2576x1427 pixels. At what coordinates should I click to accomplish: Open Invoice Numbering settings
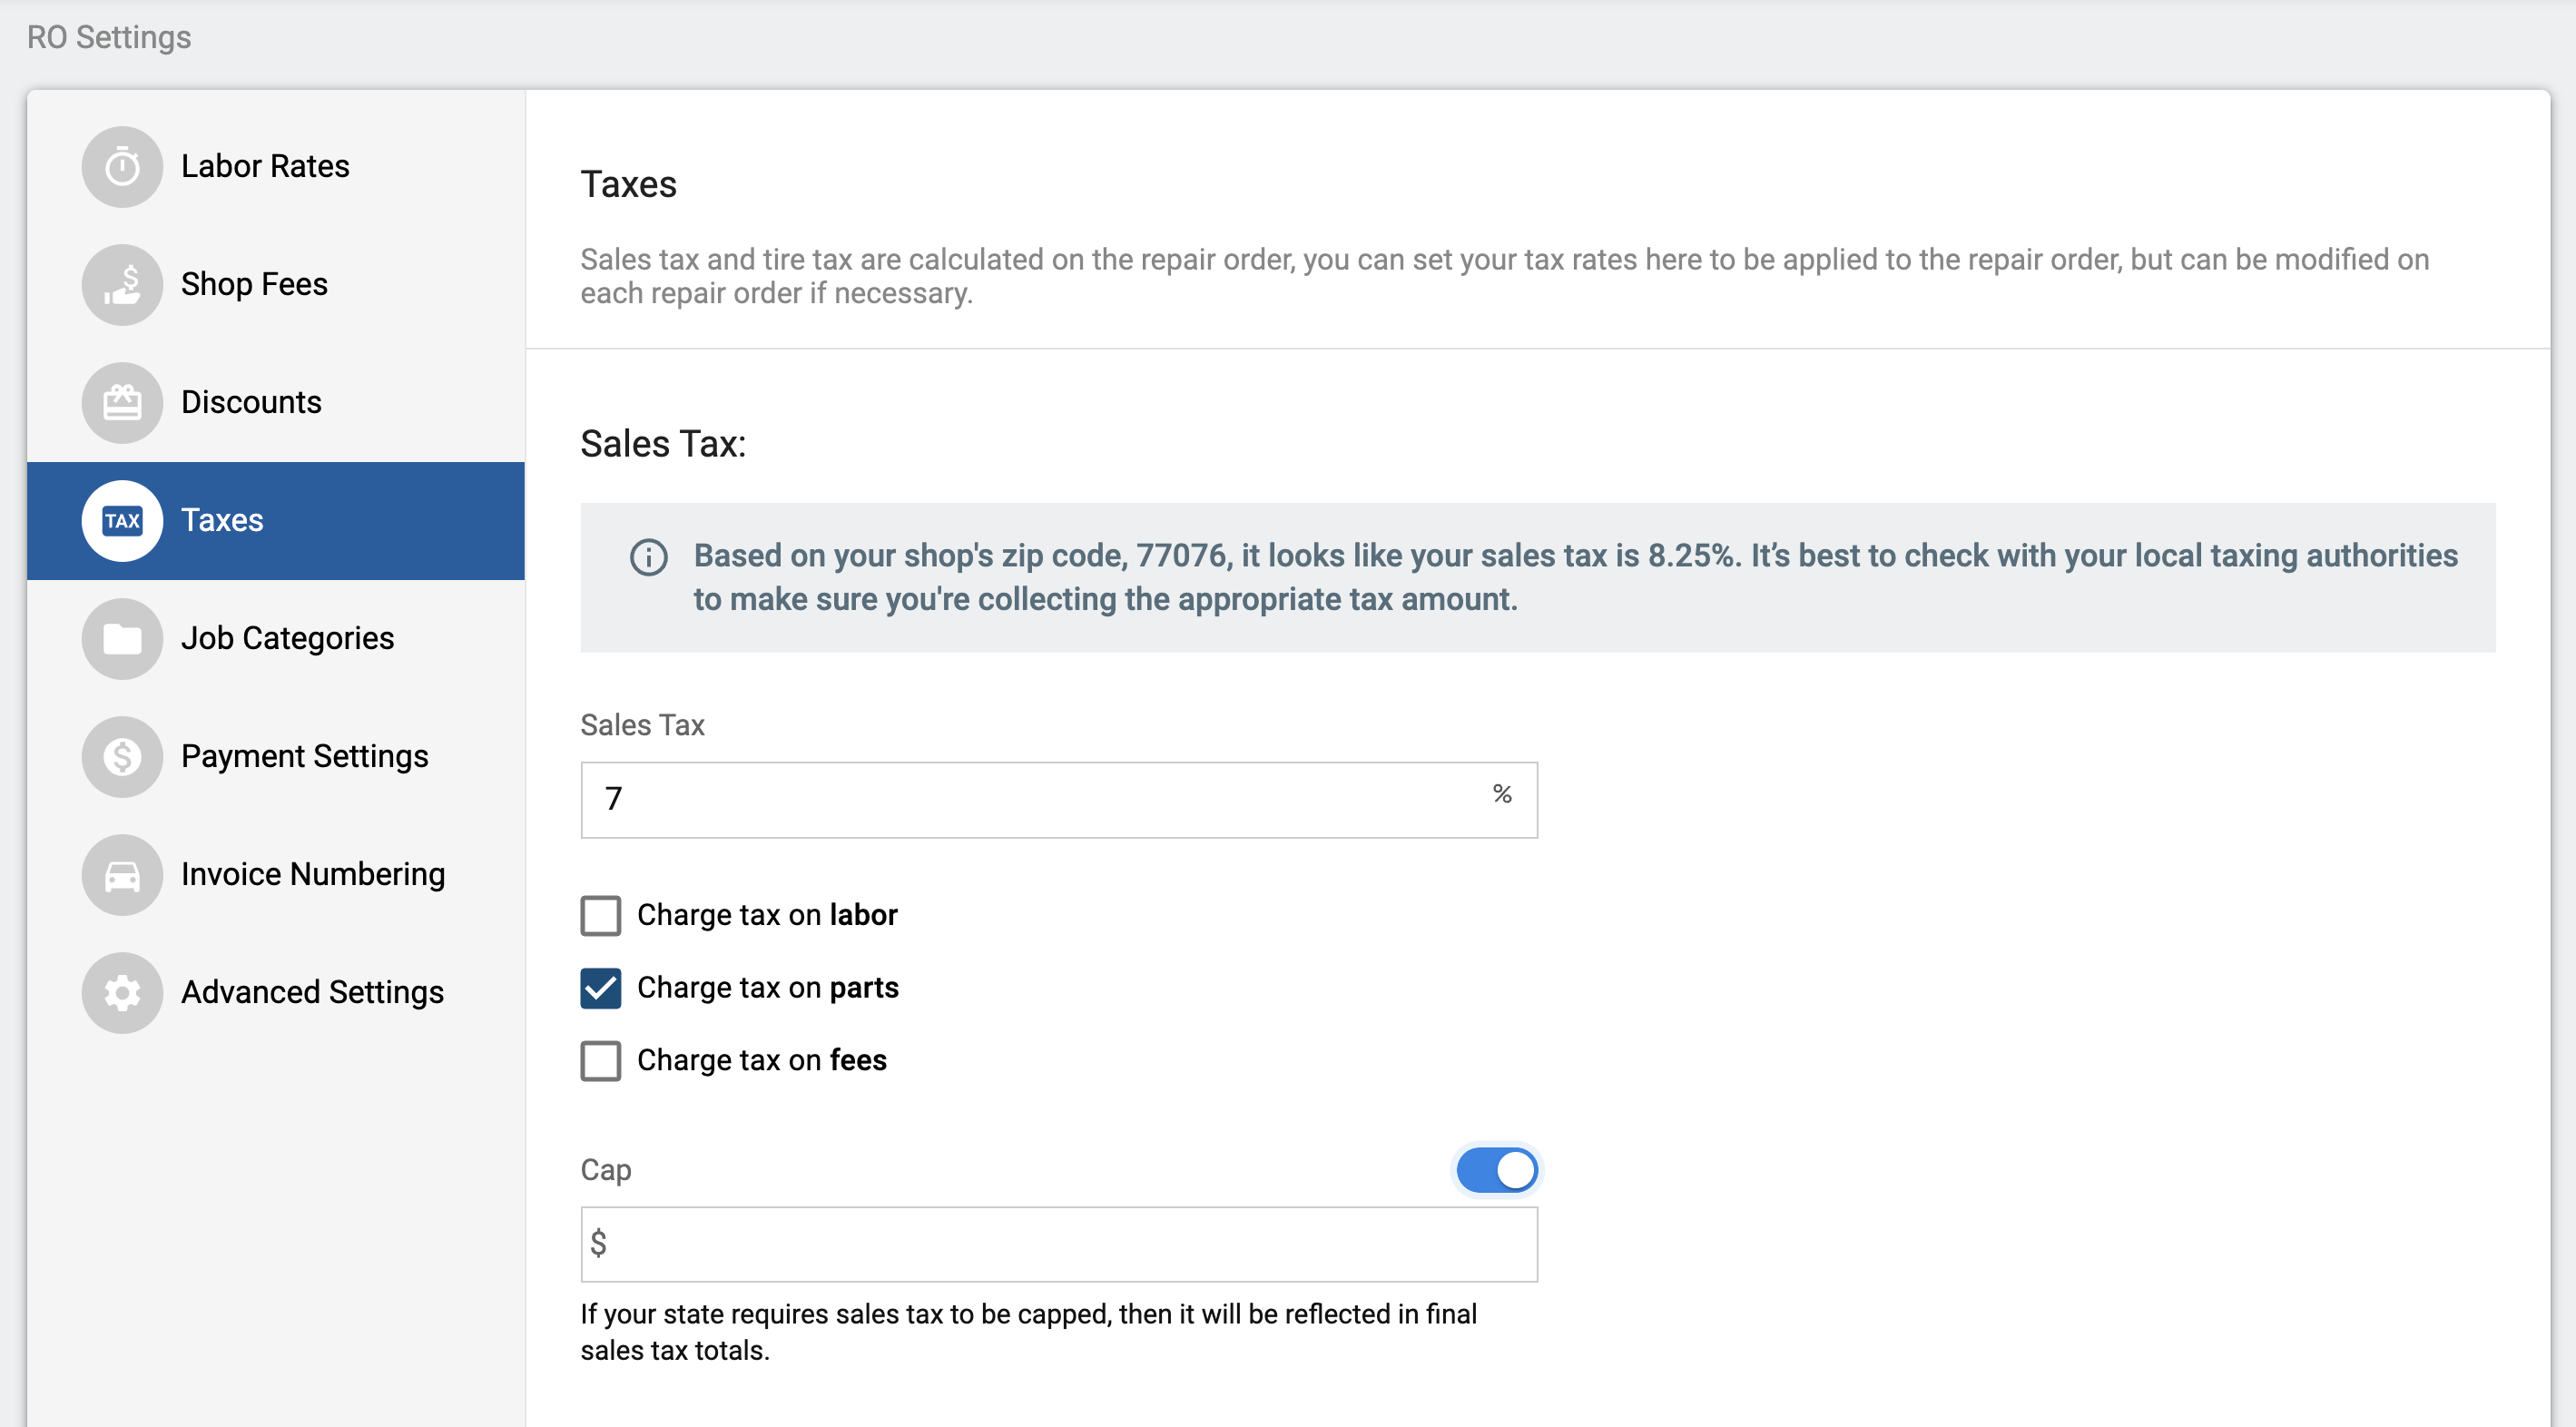click(x=276, y=874)
